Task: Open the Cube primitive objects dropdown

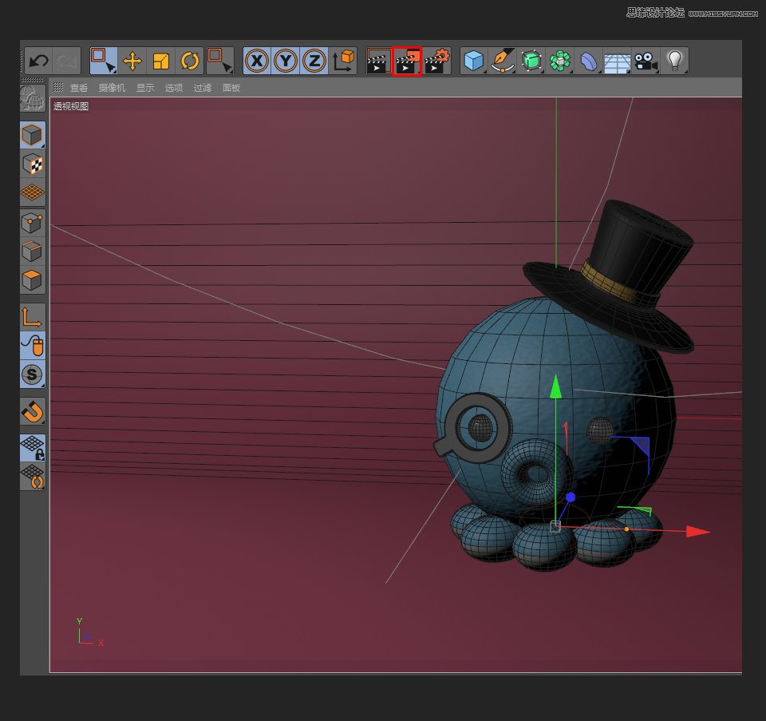Action: [475, 61]
